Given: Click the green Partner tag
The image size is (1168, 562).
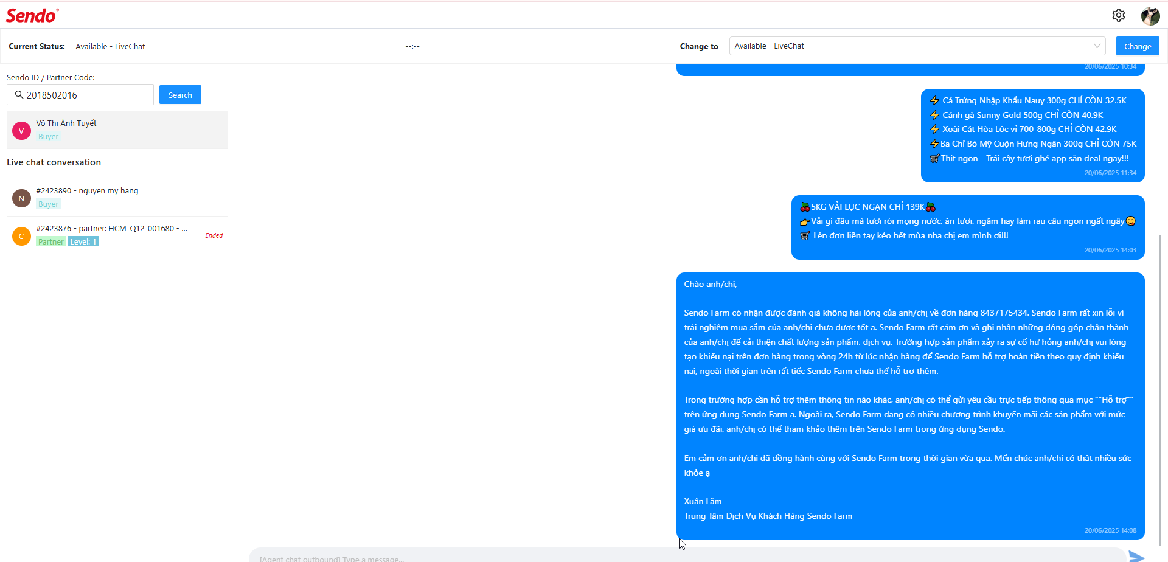Looking at the screenshot, I should coord(51,242).
